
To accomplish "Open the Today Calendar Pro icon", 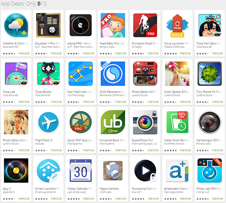I will pos(81,171).
